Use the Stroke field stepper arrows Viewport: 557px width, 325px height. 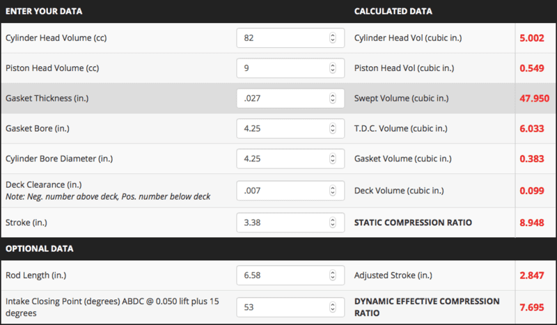(332, 223)
